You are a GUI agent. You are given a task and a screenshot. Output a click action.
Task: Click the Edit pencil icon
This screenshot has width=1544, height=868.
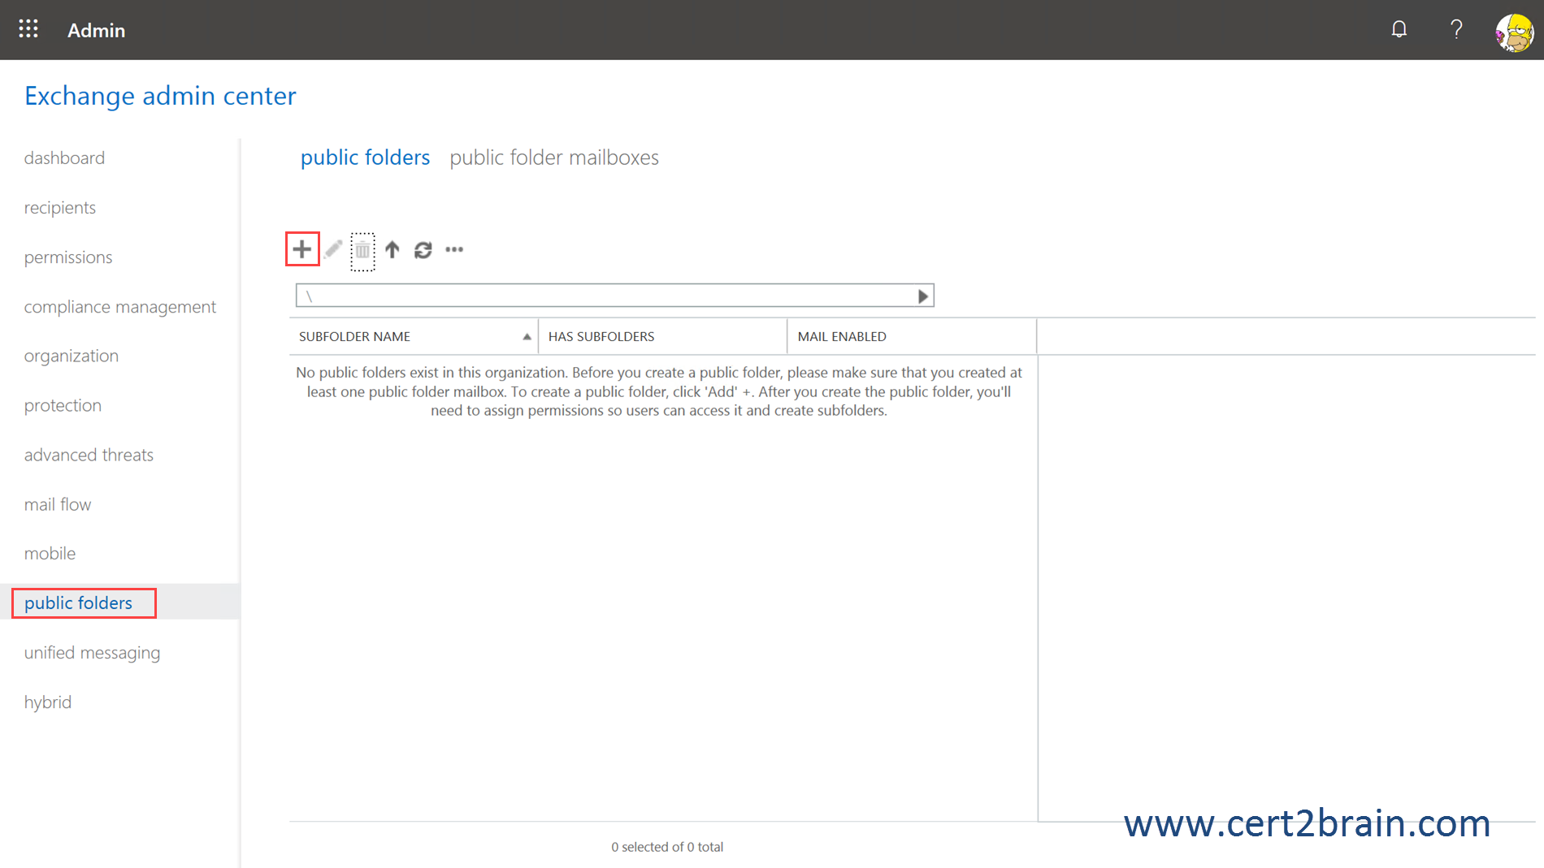333,249
